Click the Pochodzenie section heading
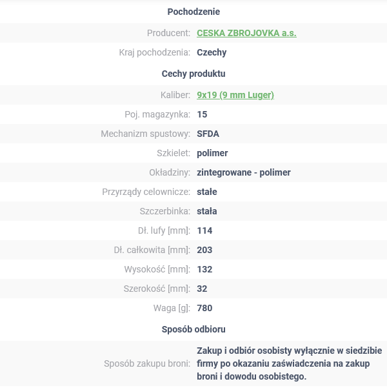The width and height of the screenshot is (387, 388). tap(193, 12)
